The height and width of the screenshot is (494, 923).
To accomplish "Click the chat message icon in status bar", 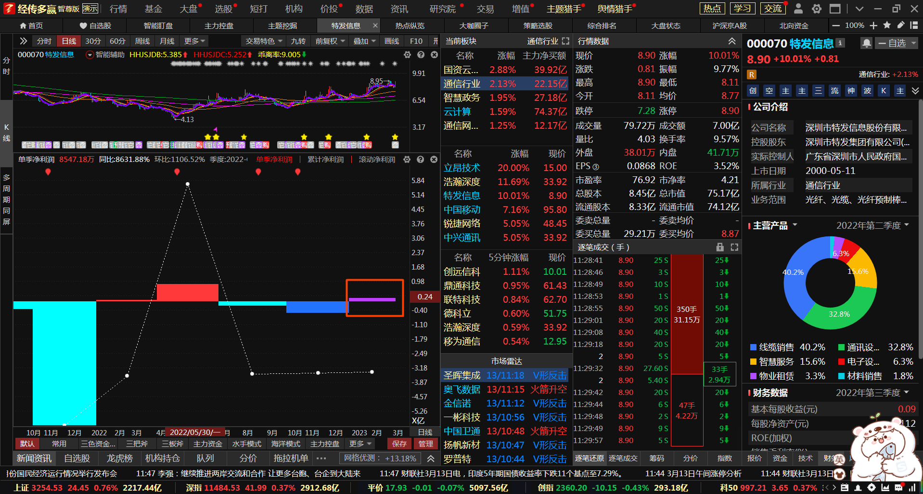I will (x=898, y=487).
